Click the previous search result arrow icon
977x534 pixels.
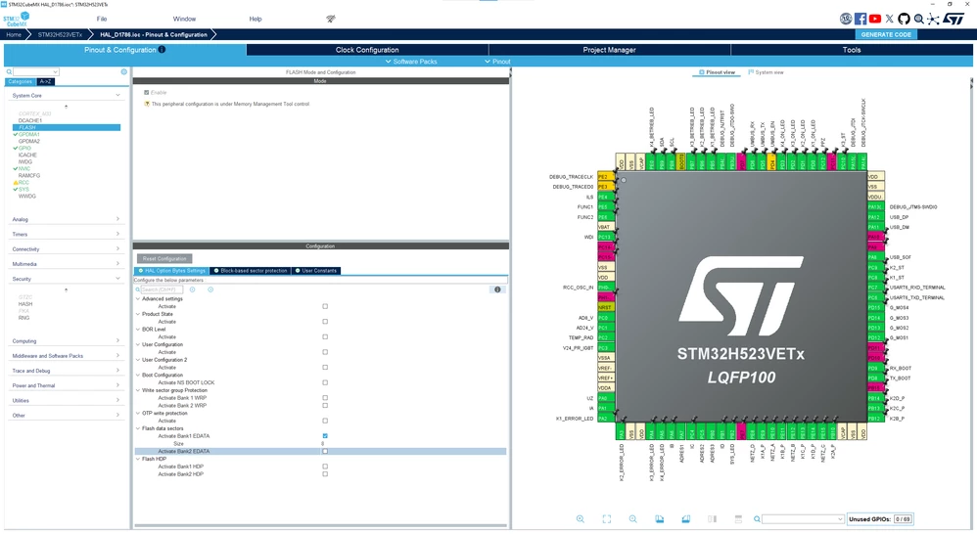193,289
